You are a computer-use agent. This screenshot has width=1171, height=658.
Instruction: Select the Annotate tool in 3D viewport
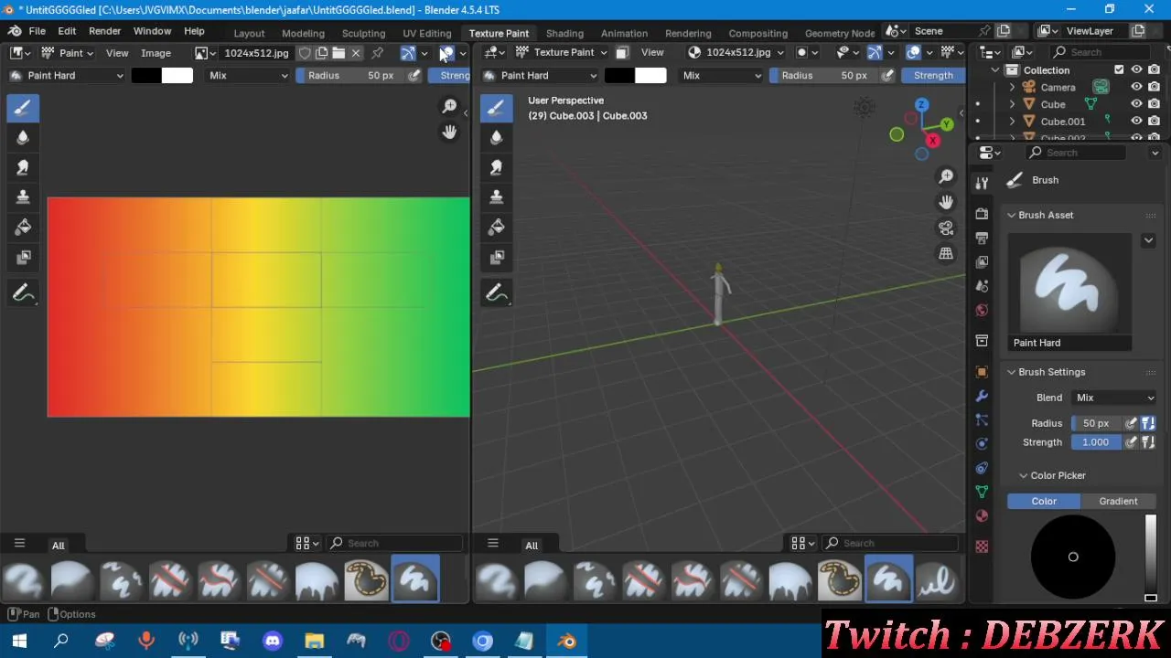coord(496,293)
